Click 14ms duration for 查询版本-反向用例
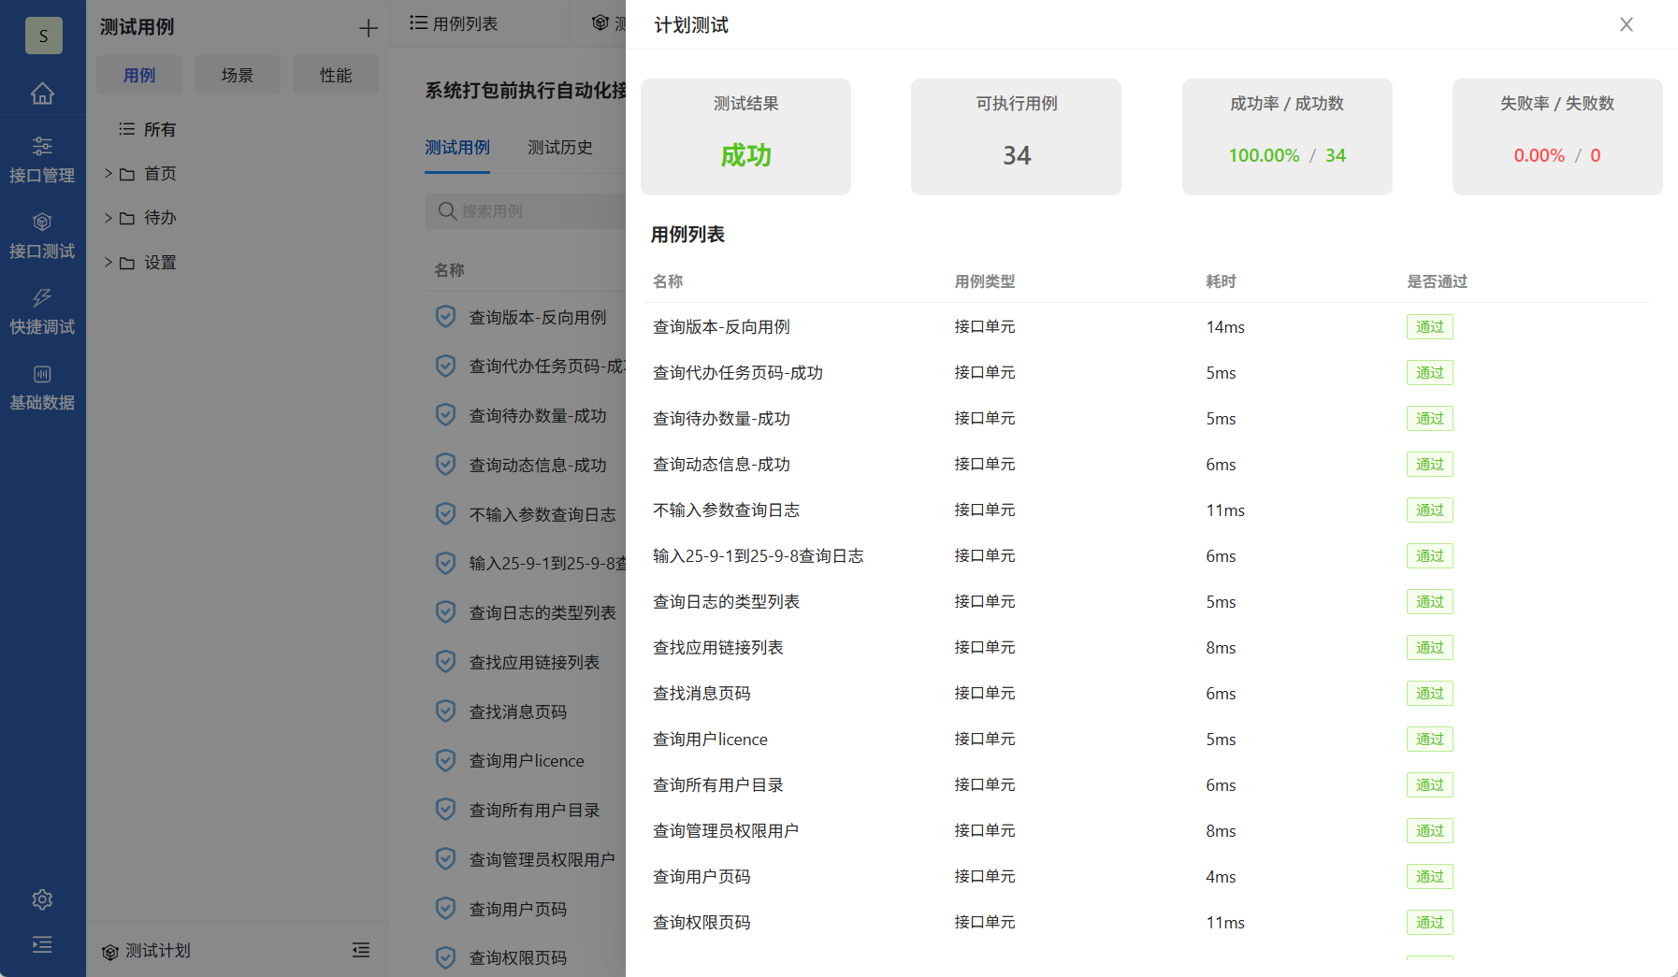1678x977 pixels. click(1225, 327)
